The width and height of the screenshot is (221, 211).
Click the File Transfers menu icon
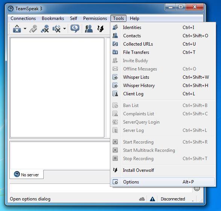click(115, 52)
